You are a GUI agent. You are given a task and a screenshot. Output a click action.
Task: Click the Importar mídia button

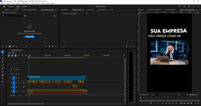30,37
